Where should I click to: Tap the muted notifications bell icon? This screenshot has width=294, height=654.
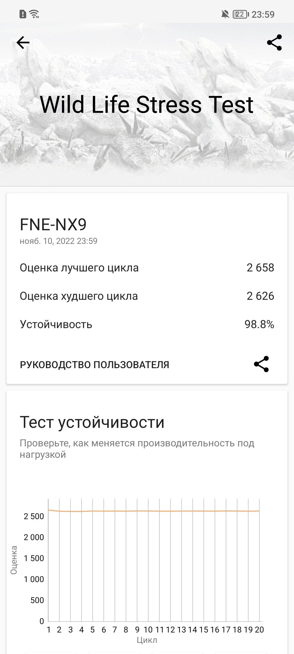pos(225,14)
